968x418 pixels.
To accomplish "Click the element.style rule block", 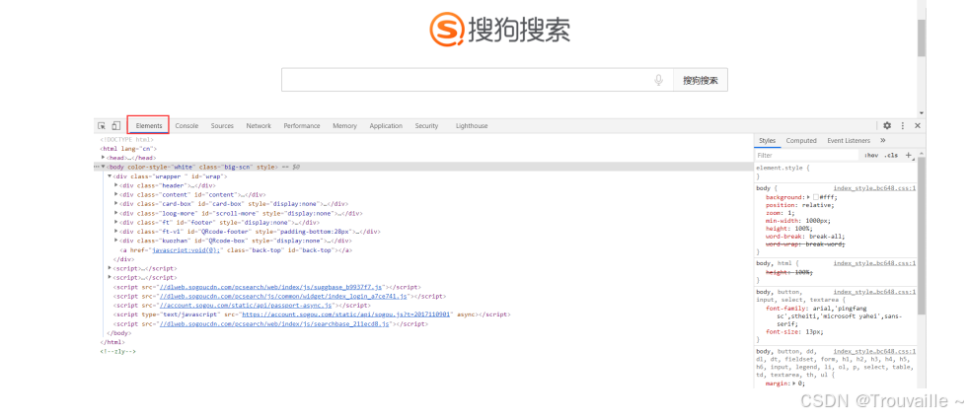I will (x=836, y=172).
